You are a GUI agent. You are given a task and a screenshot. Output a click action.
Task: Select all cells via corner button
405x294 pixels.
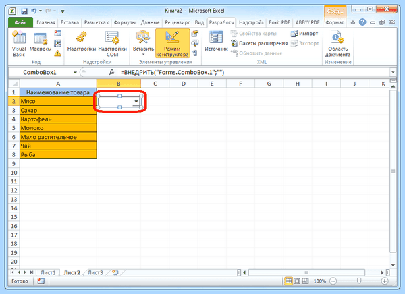(x=14, y=84)
